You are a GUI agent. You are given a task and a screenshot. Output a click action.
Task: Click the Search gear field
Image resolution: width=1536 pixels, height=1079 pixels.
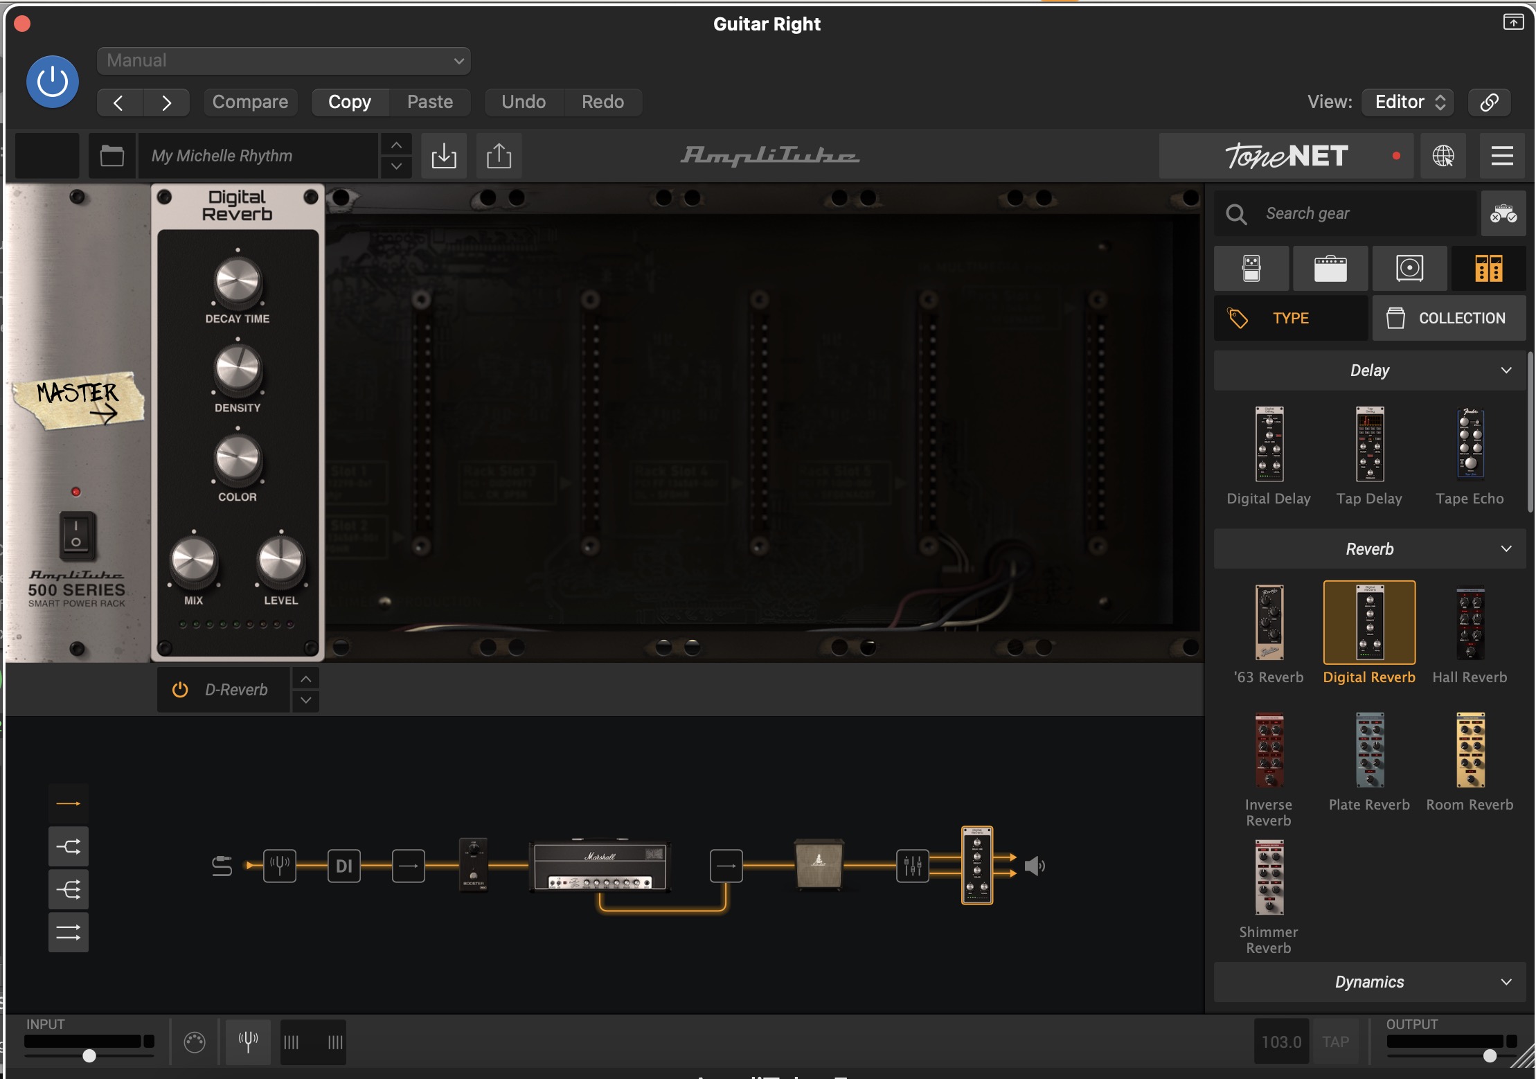pyautogui.click(x=1346, y=213)
